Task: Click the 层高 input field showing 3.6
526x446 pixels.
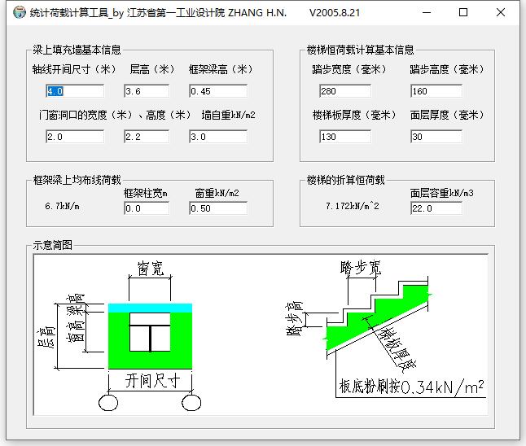Action: (147, 91)
